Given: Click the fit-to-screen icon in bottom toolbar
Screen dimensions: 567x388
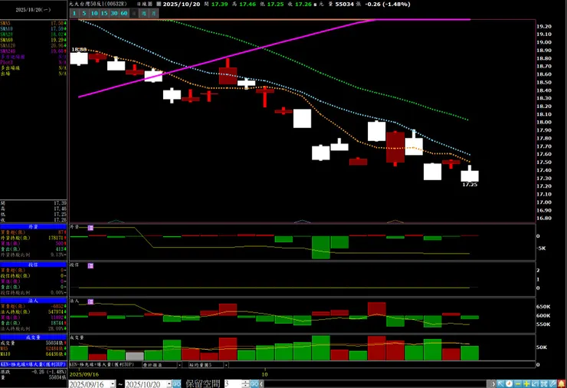Looking at the screenshot, I should [544, 383].
